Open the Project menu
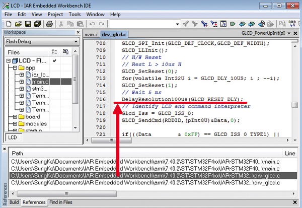This screenshot has height=208, width=302. 55,15
